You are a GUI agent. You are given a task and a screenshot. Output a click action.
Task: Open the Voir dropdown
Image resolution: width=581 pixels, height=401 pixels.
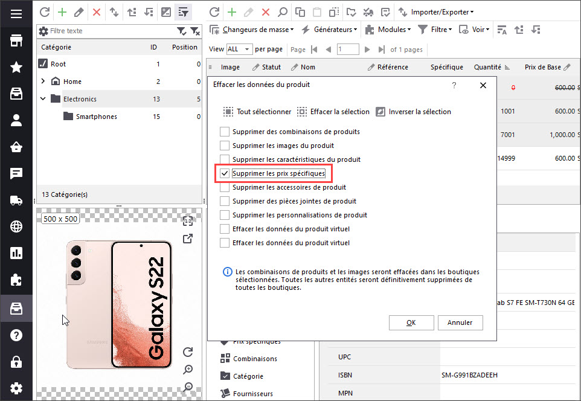pos(474,30)
